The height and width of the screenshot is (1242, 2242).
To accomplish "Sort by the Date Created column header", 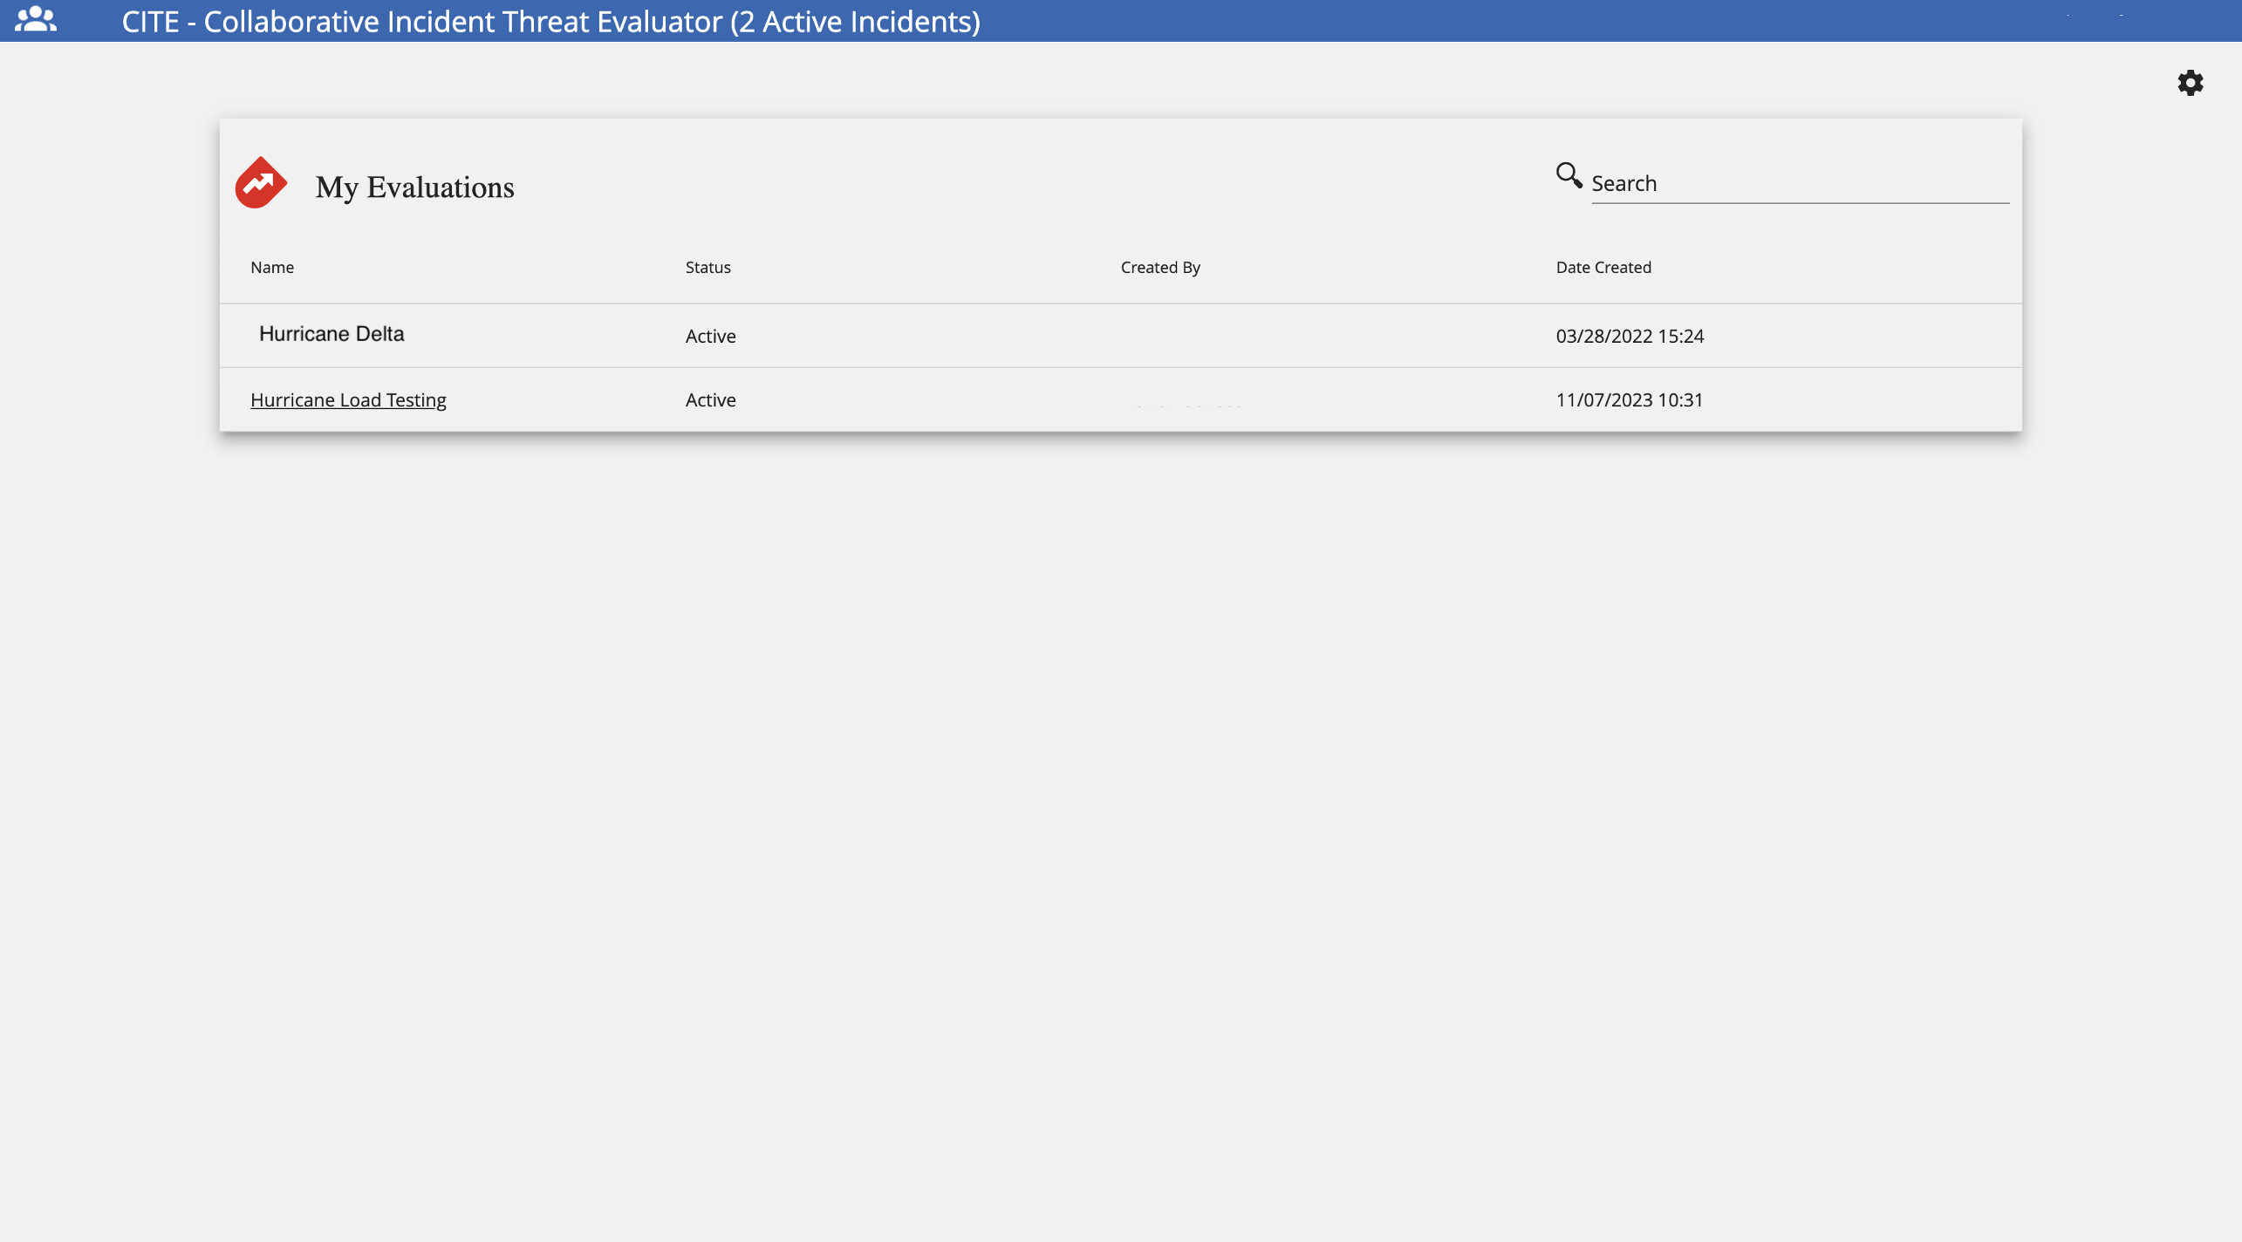I will tap(1603, 268).
